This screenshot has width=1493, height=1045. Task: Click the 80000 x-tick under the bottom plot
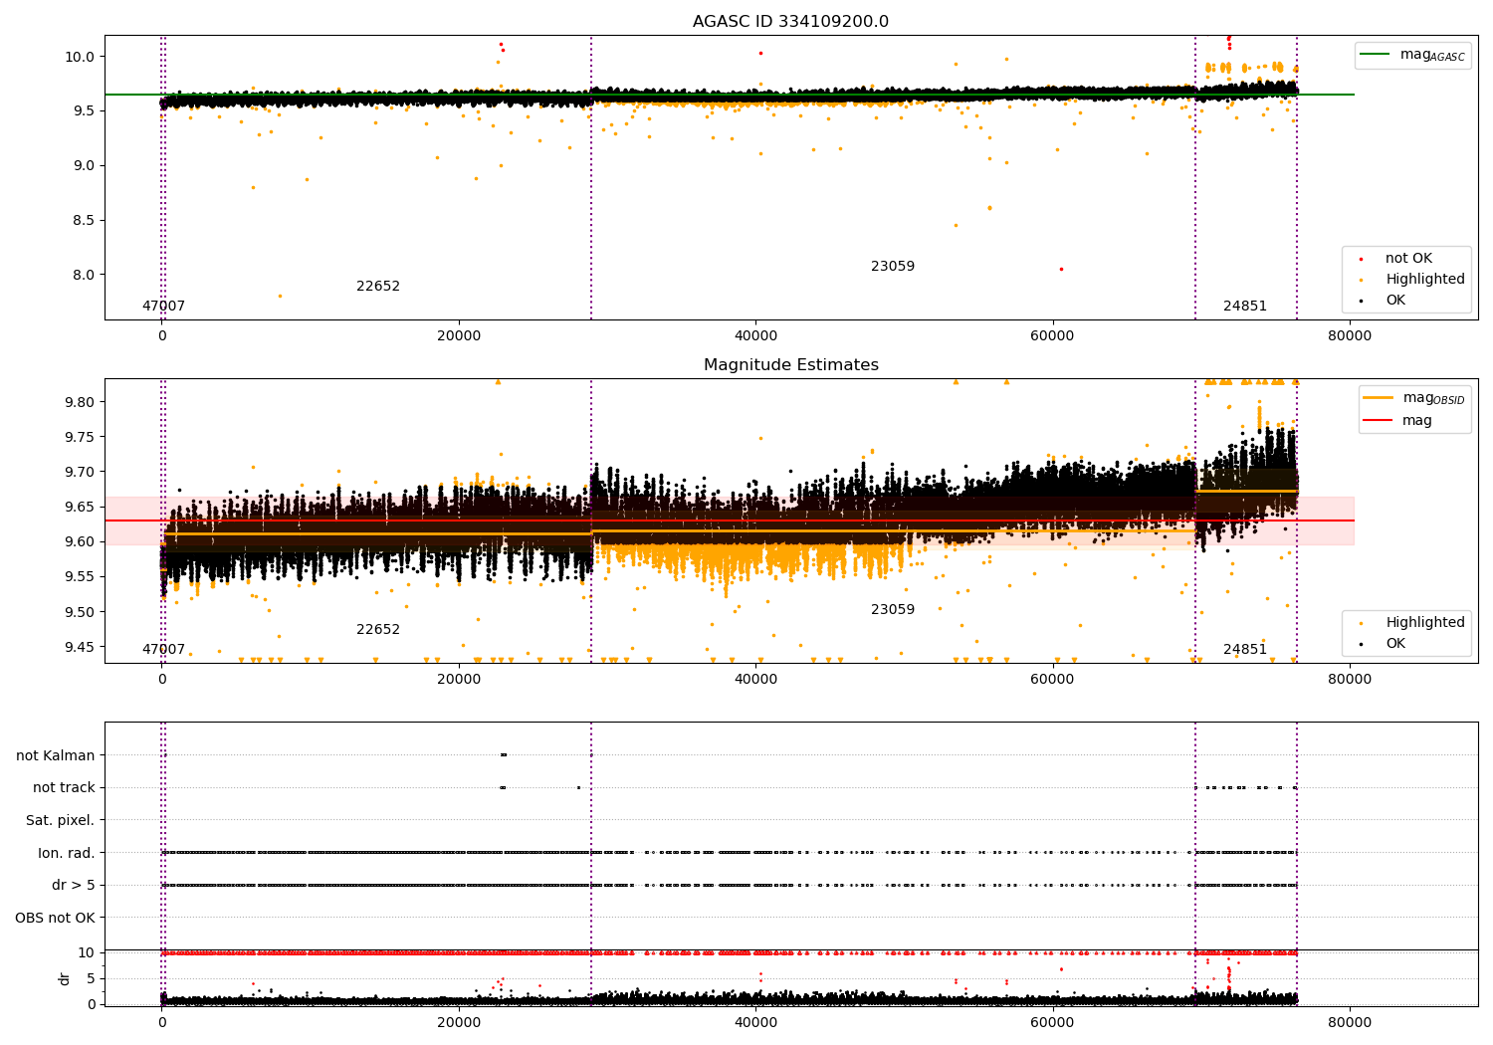coord(1350,1023)
